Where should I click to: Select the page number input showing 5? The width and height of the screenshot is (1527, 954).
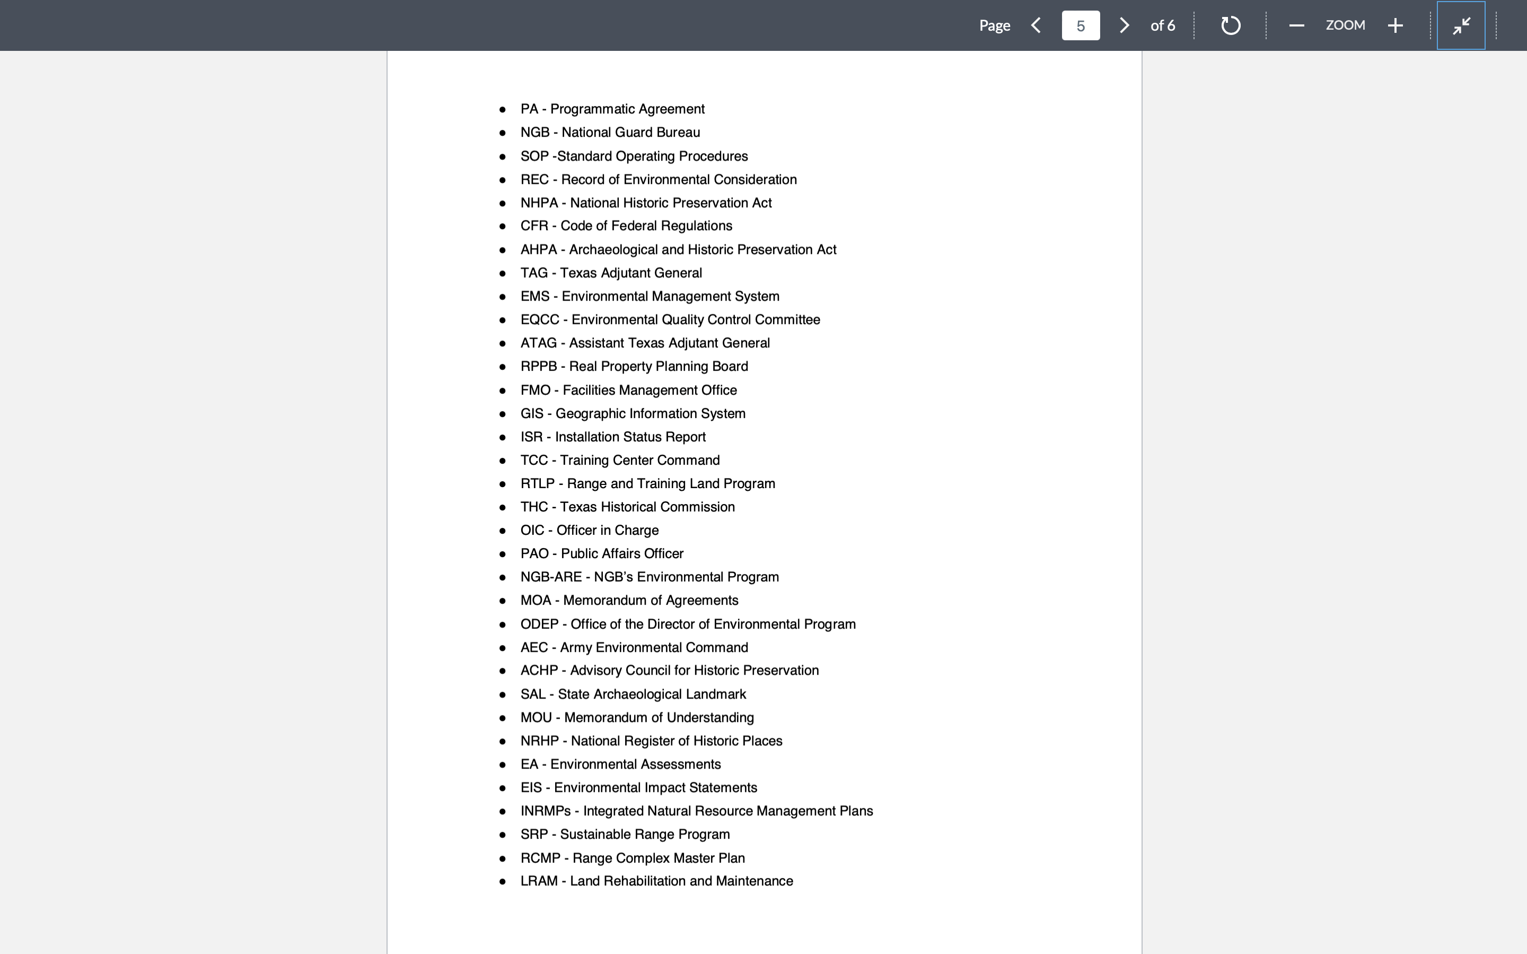tap(1080, 25)
